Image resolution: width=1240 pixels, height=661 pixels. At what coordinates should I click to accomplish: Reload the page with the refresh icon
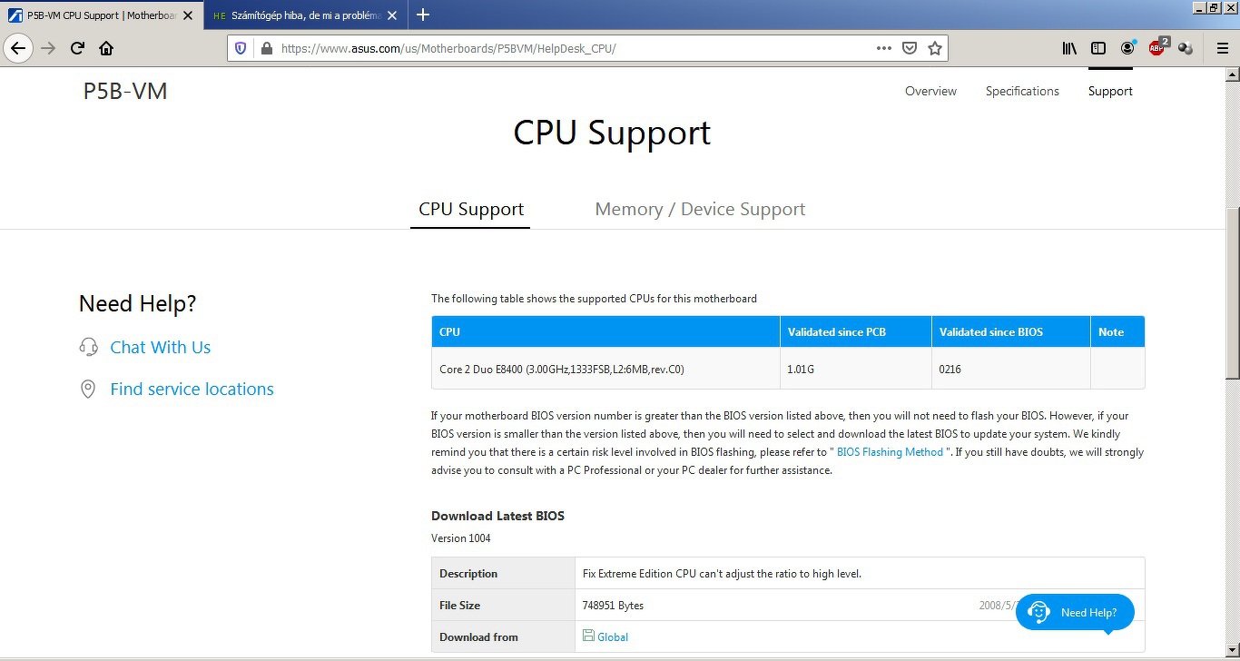tap(77, 48)
